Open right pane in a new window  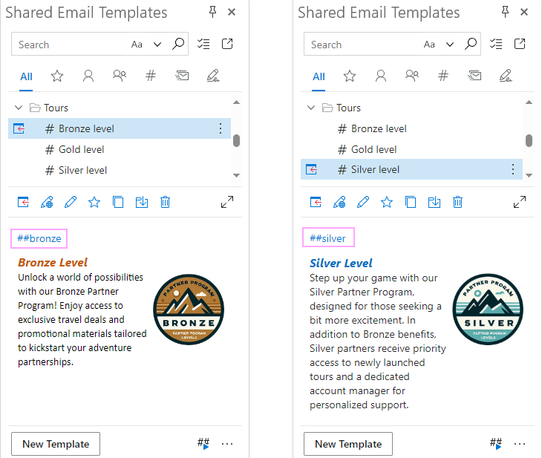point(520,44)
